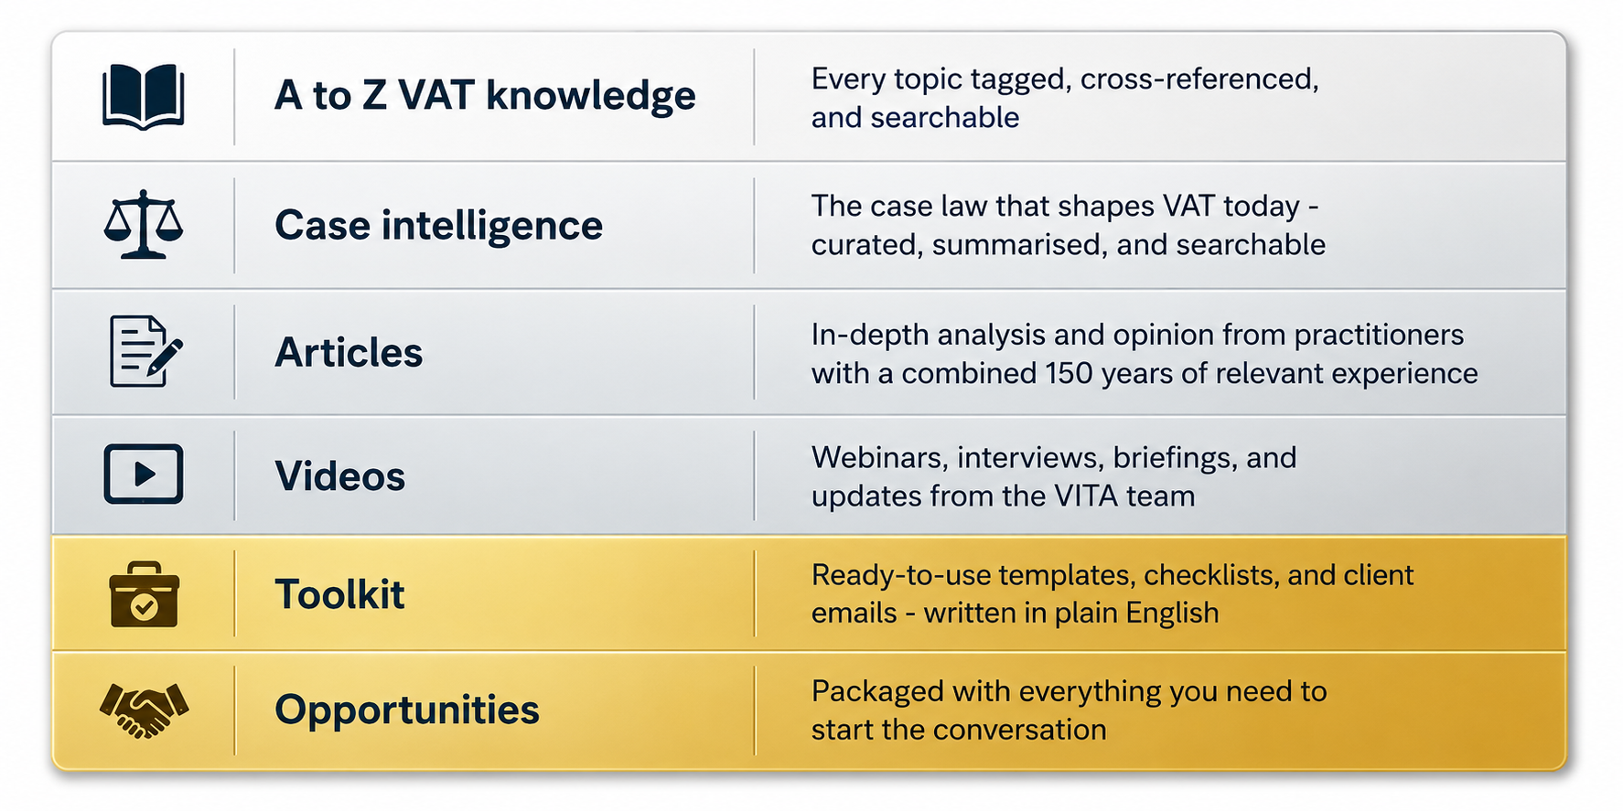
Task: Click the play triangle inside the video icon
Action: tap(145, 474)
